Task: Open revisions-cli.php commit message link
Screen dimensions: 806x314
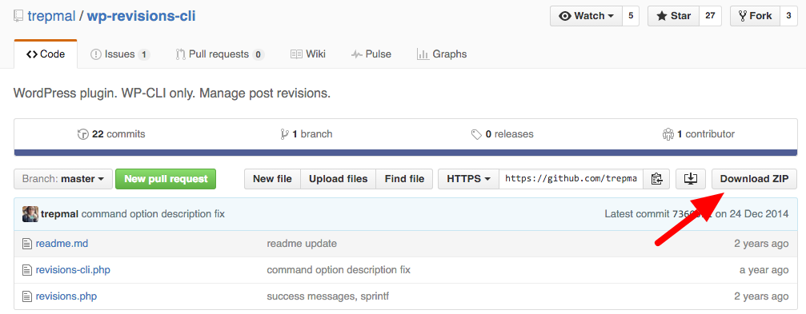Action: click(339, 270)
